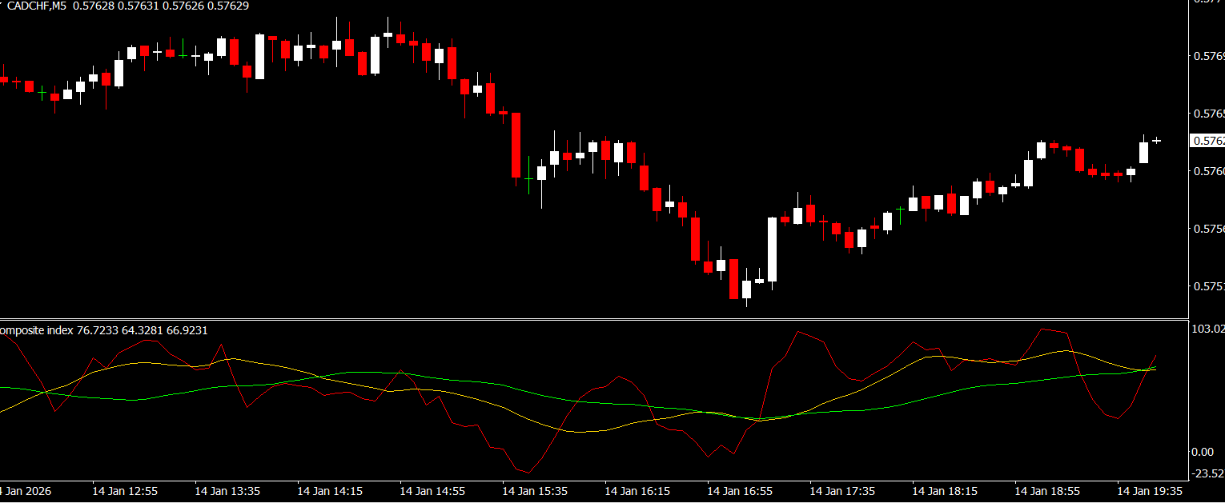
Task: Click the composite index indicator label
Action: (x=36, y=330)
